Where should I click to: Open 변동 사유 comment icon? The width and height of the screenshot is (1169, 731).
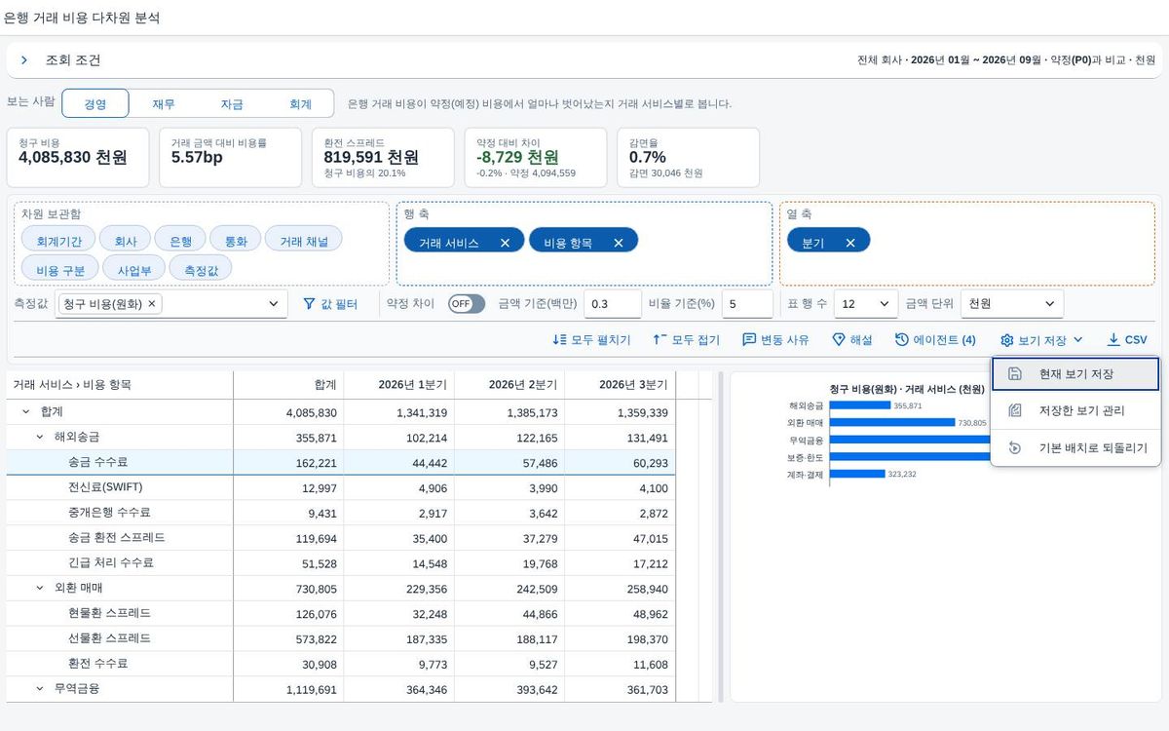tap(749, 340)
